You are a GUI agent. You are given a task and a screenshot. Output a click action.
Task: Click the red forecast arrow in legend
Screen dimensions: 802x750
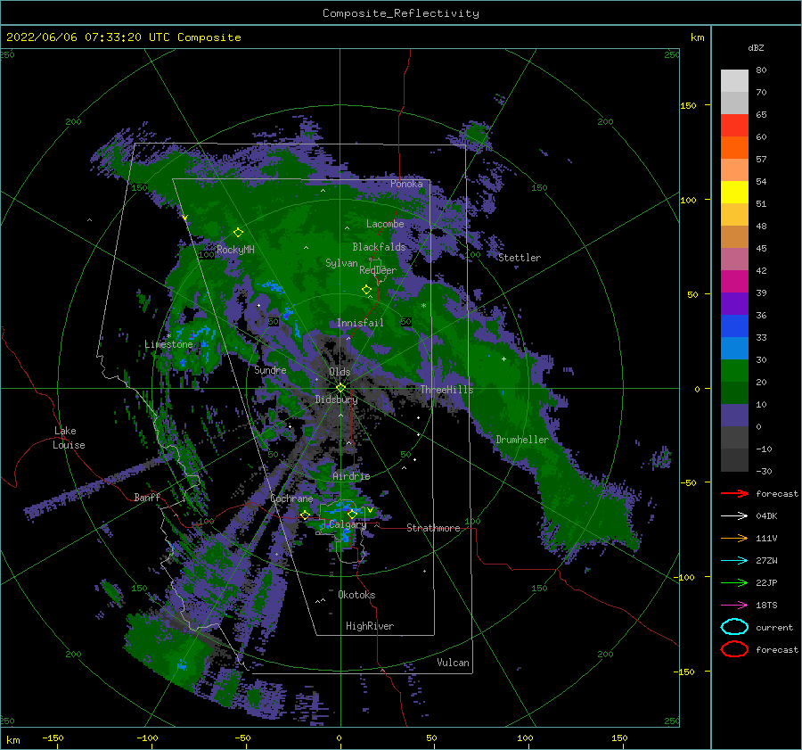coord(734,493)
